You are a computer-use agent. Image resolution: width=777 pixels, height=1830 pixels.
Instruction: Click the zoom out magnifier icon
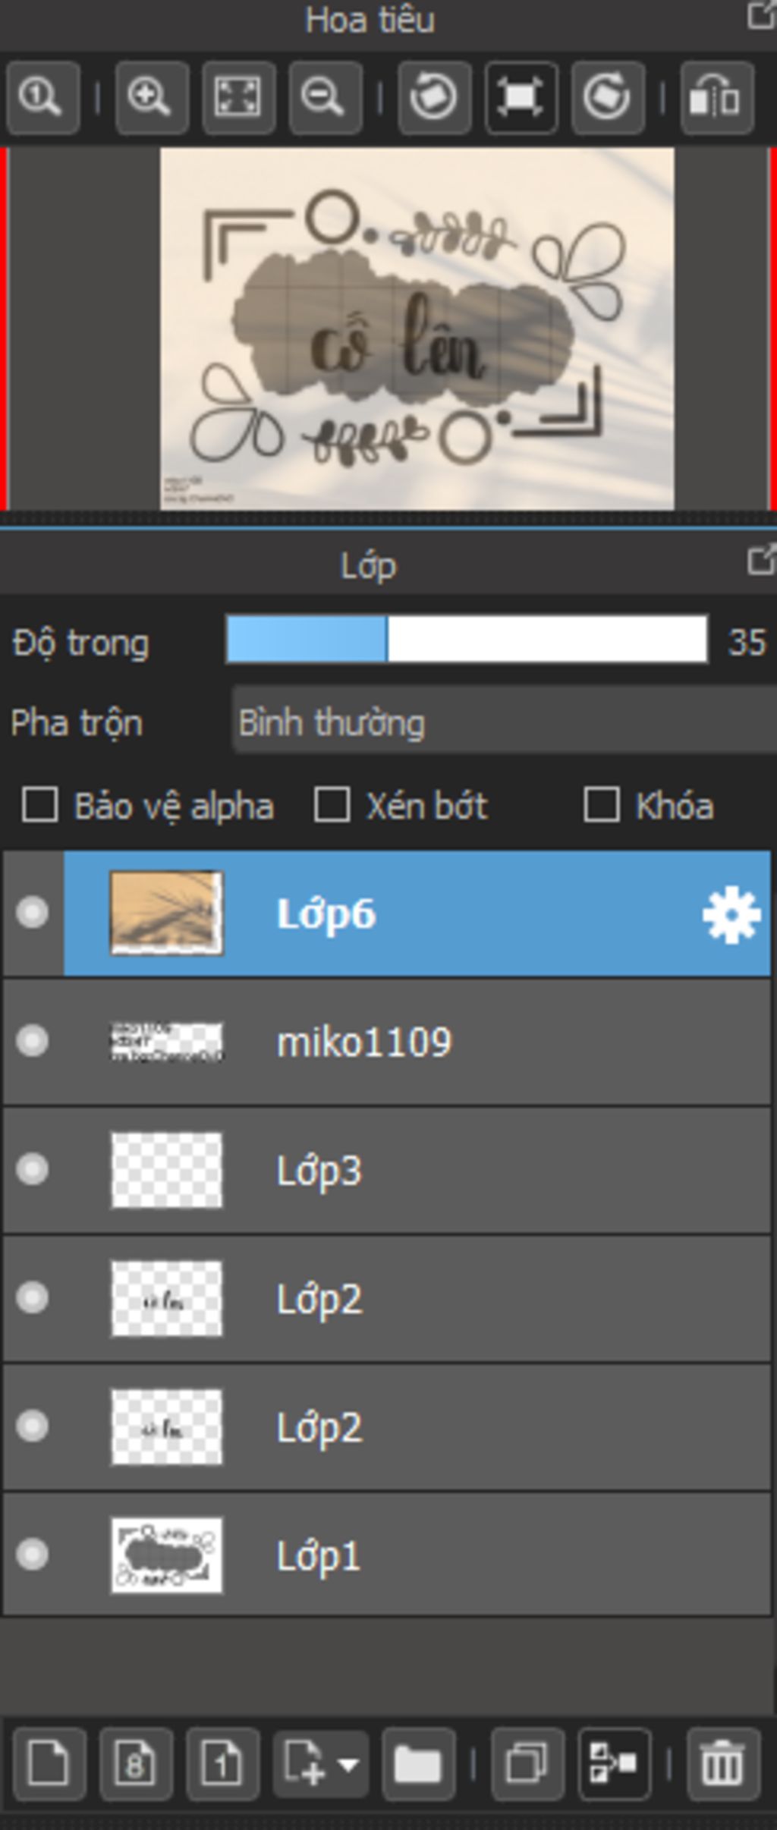click(325, 97)
